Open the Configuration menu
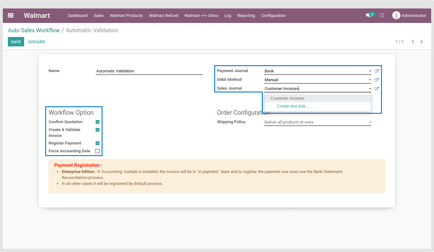 coord(273,15)
